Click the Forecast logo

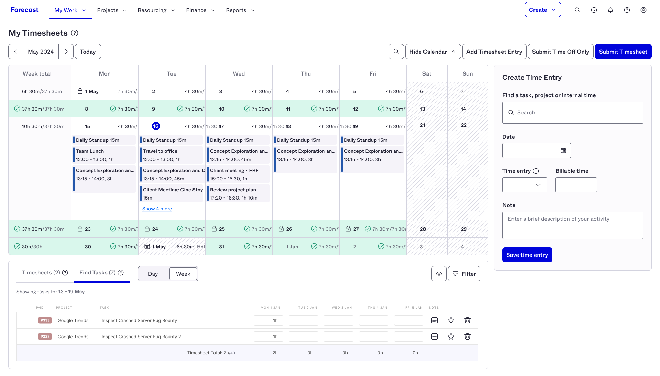pyautogui.click(x=24, y=10)
